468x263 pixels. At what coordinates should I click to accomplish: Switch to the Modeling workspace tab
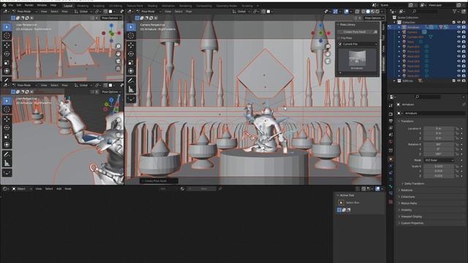[x=83, y=6]
